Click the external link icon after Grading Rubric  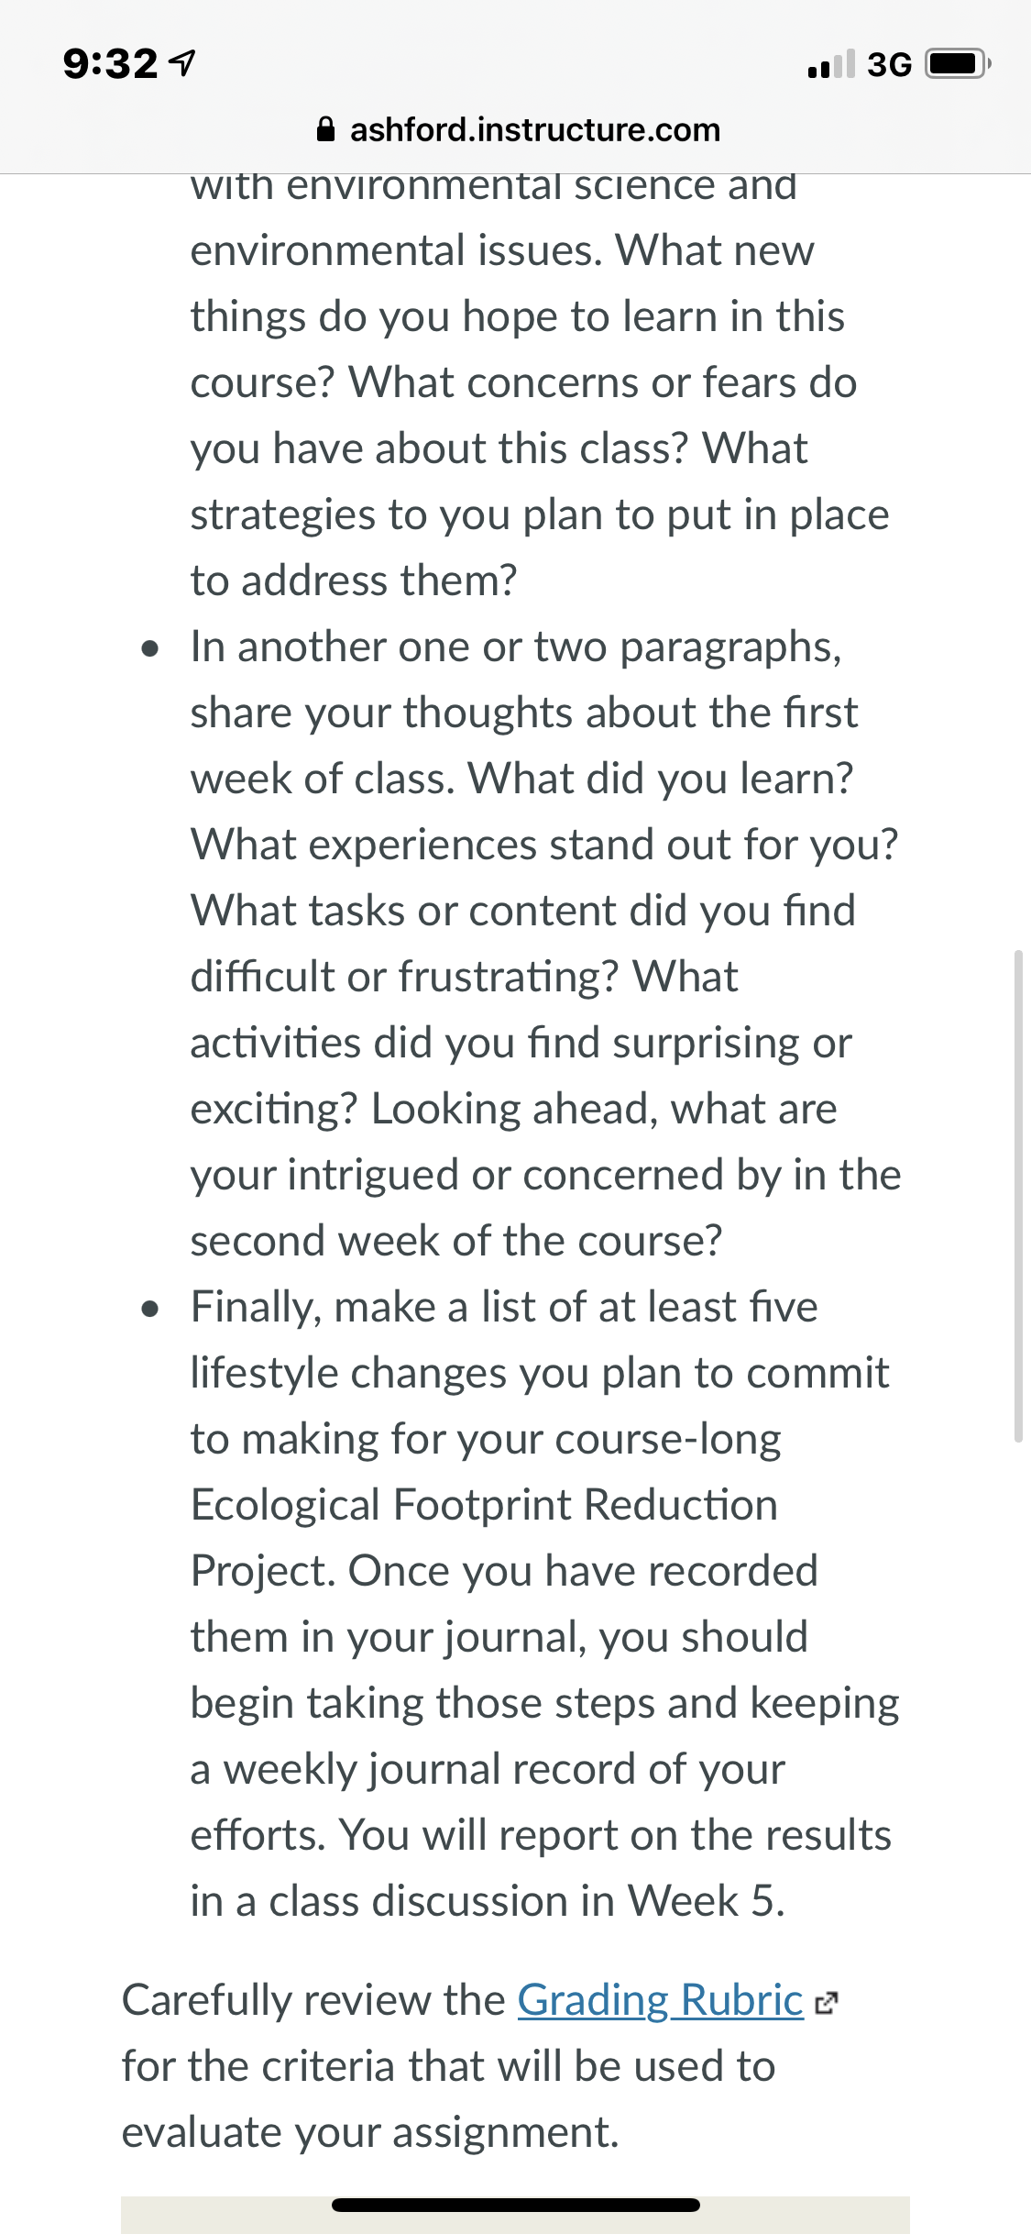(826, 2004)
